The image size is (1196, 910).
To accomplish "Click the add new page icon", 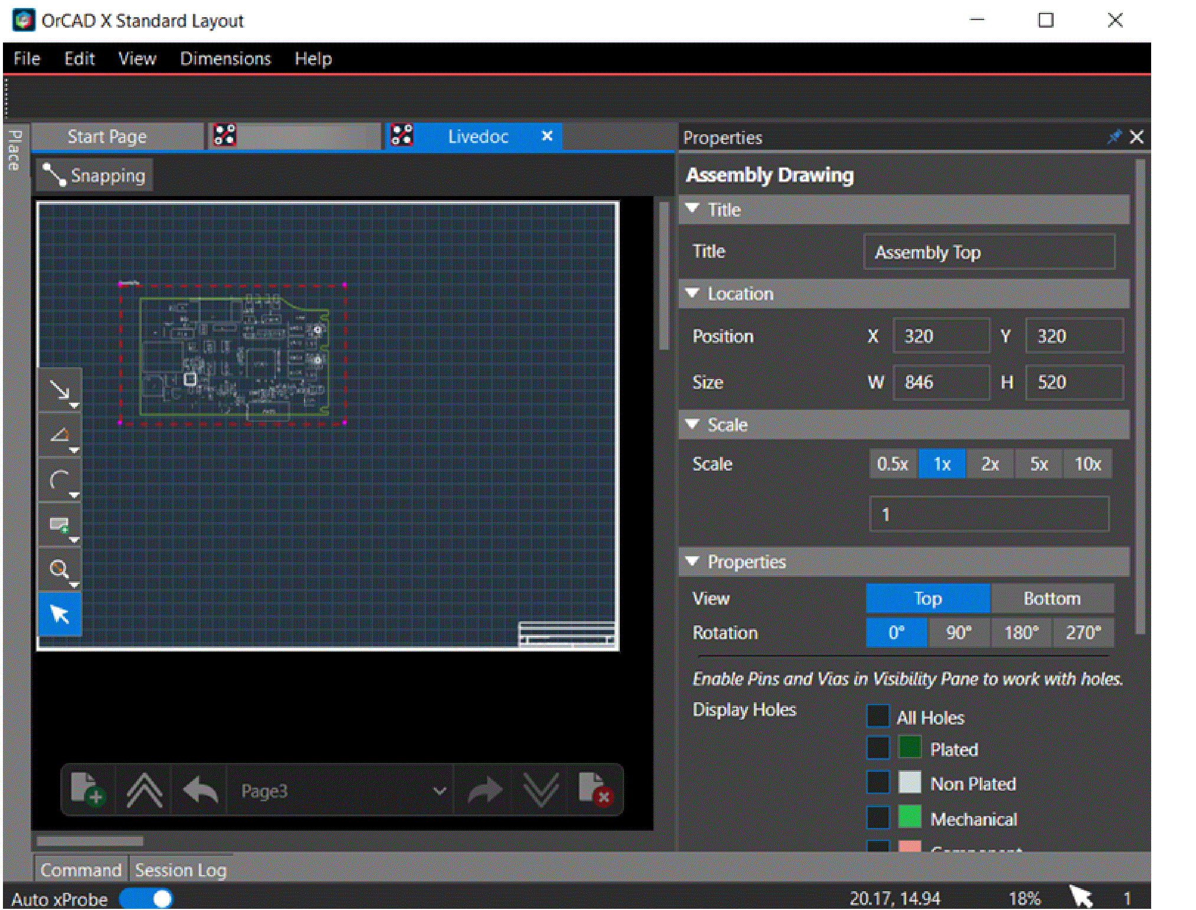I will coord(87,790).
